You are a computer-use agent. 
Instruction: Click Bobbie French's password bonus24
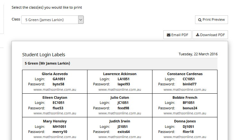pos(190,108)
